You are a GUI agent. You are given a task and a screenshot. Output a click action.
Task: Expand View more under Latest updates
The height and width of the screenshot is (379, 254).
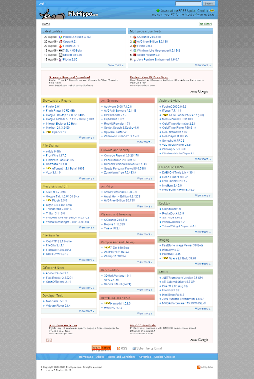point(115,65)
